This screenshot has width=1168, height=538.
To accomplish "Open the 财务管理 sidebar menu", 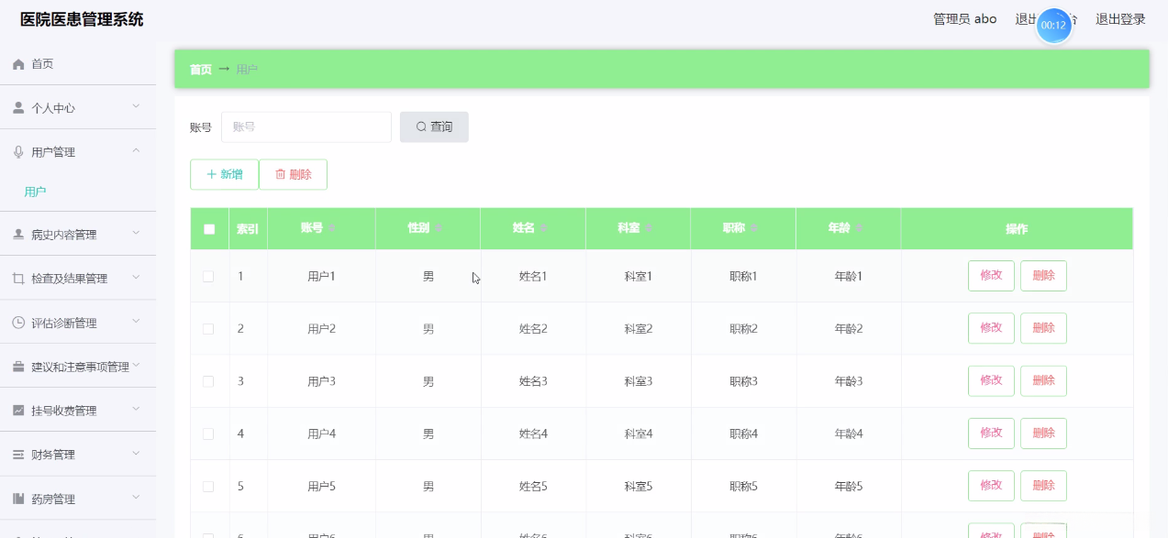I will pos(78,455).
